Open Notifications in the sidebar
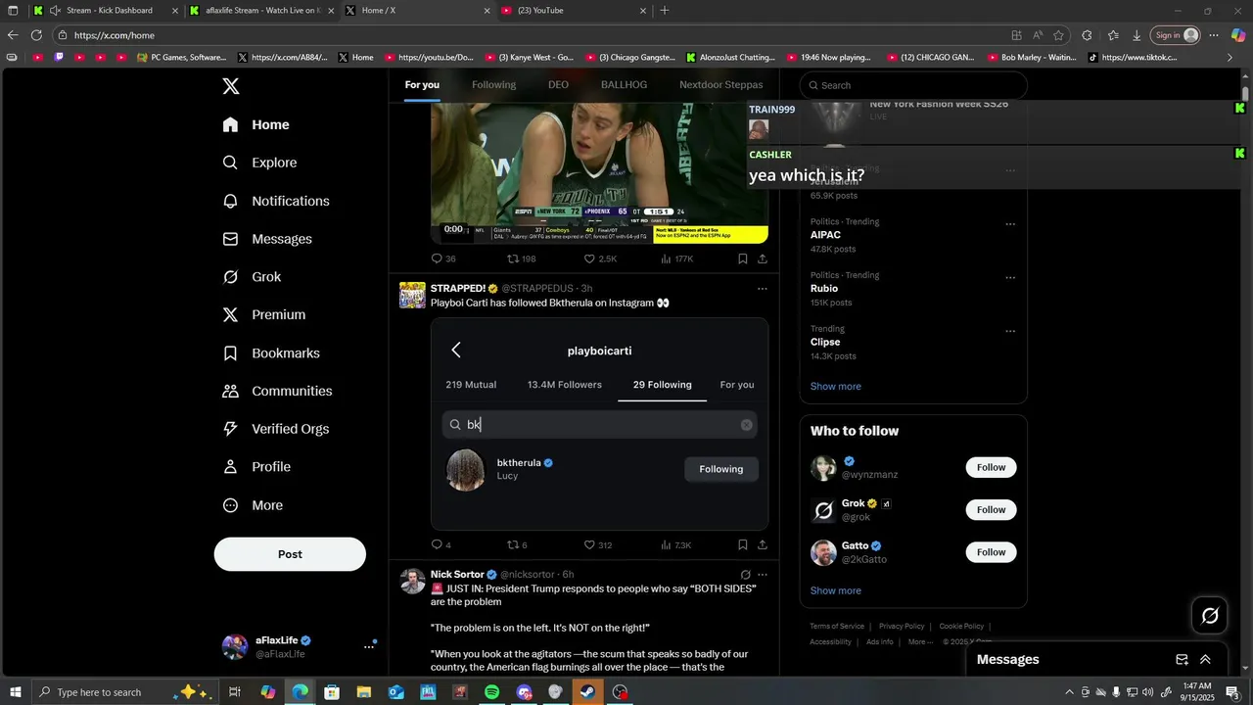Image resolution: width=1253 pixels, height=705 pixels. (x=276, y=201)
